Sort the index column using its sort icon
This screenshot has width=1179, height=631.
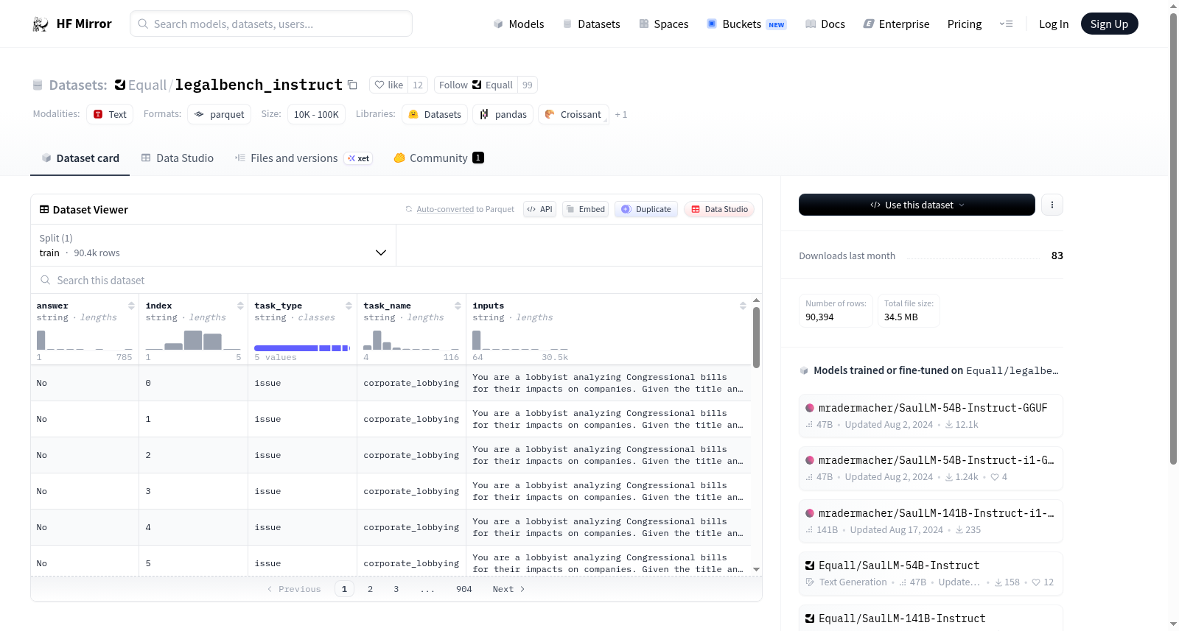tap(240, 306)
